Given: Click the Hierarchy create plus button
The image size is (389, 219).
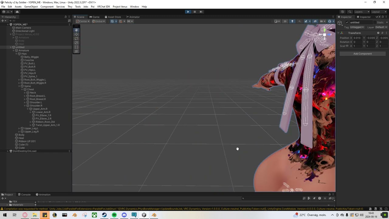Looking at the screenshot, I should [3, 21].
